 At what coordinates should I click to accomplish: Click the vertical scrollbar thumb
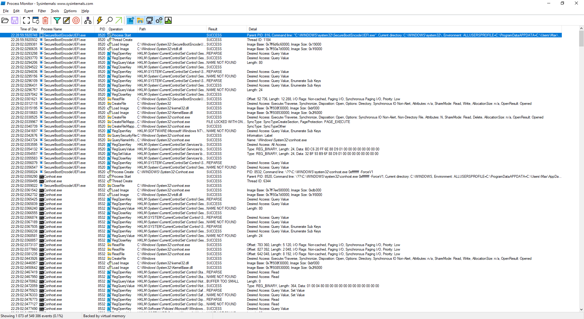tap(581, 39)
